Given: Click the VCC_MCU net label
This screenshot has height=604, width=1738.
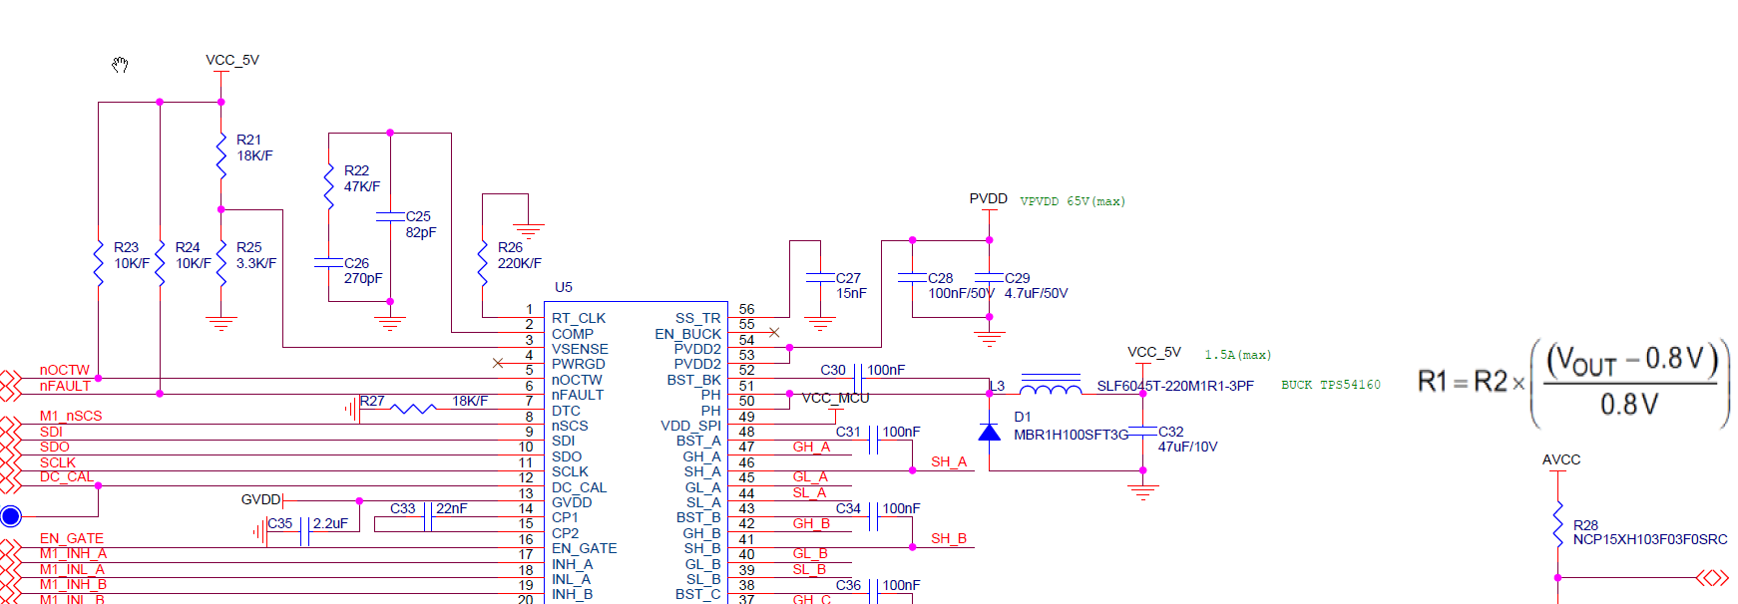Looking at the screenshot, I should (836, 398).
